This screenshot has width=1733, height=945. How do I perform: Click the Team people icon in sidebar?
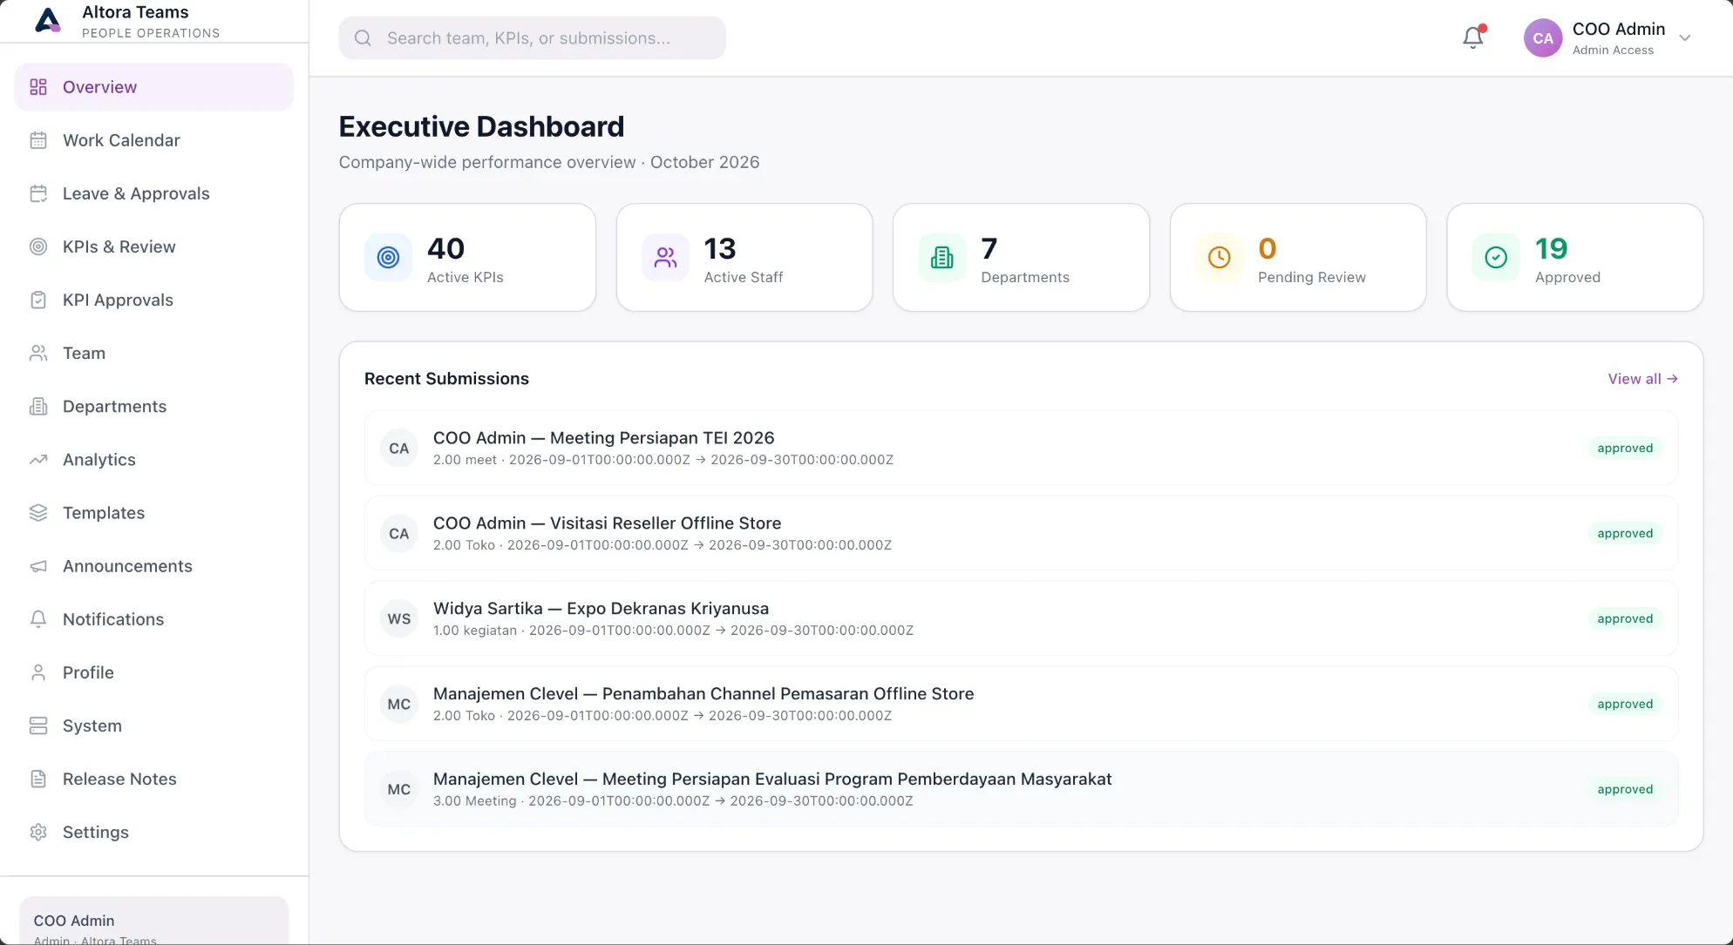[x=38, y=353]
